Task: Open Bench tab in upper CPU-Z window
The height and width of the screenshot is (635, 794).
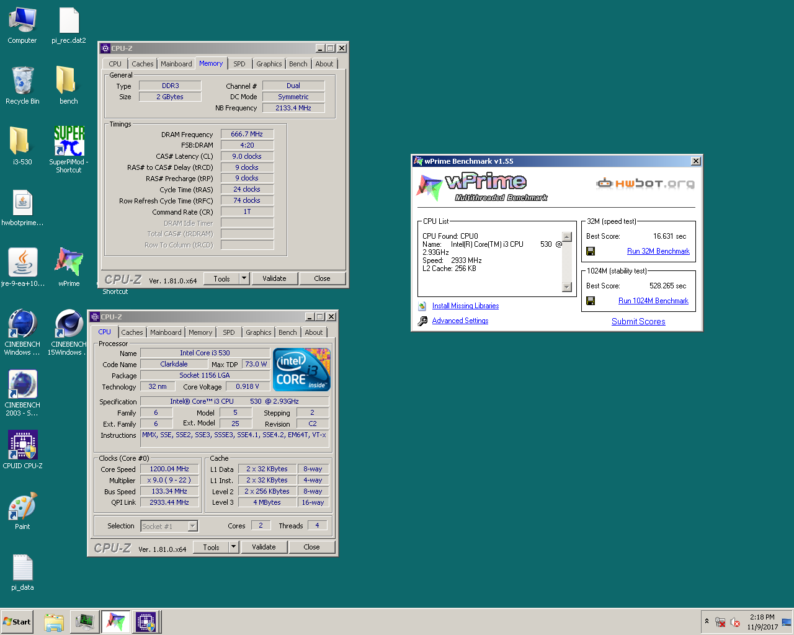Action: click(298, 64)
